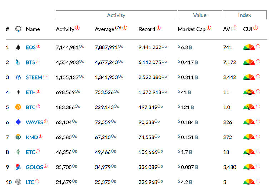Click LTC market cap $4.2 B
This screenshot has height=189, width=272.
pos(185,182)
